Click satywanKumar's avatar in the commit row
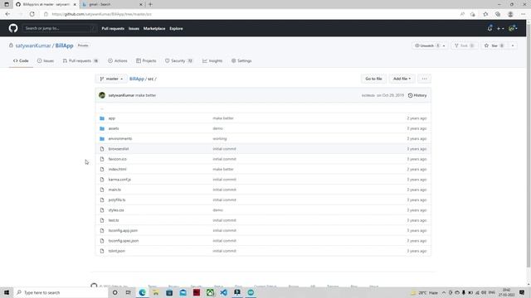Screen dimensions: 531x298 coord(102,95)
